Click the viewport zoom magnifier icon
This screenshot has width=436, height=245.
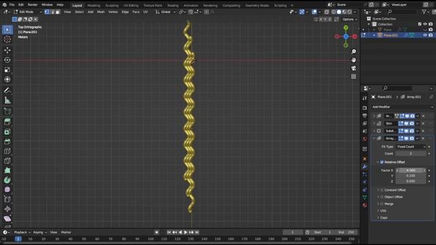[354, 52]
